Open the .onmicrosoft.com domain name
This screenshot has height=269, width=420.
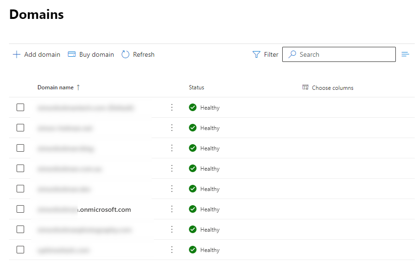[x=84, y=209]
